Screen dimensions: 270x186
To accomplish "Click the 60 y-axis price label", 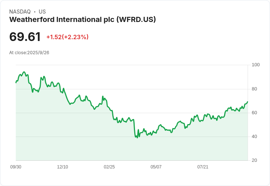I will coord(254,113).
